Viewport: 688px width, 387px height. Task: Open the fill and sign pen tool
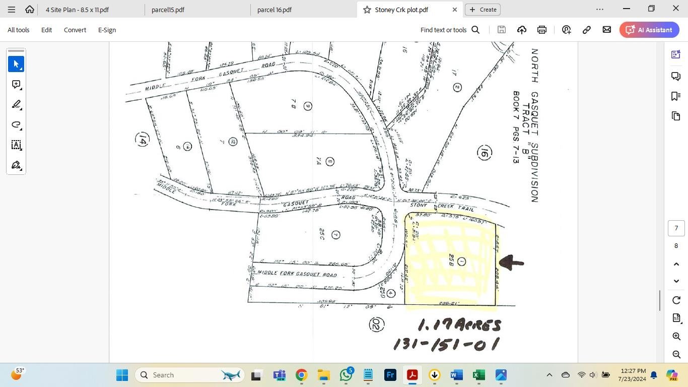tap(16, 165)
